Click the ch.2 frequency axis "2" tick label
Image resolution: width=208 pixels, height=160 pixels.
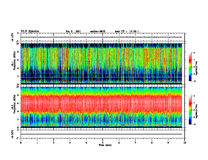click(x=18, y=119)
